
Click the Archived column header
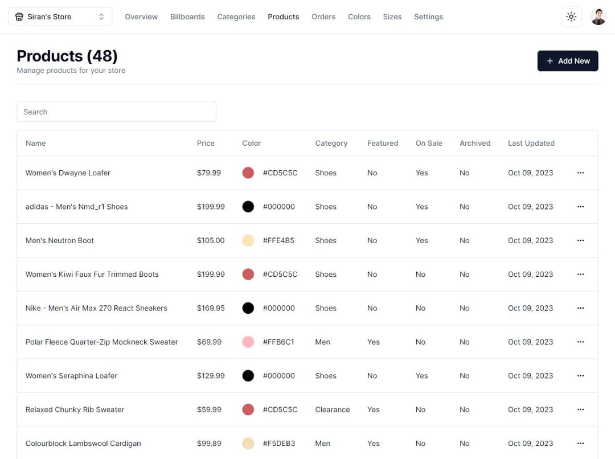click(475, 143)
